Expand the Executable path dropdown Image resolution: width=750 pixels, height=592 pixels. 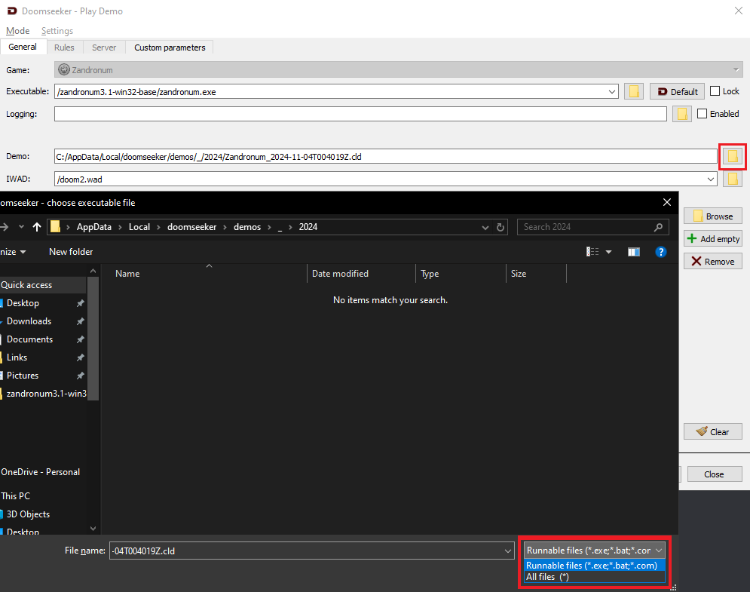click(612, 91)
